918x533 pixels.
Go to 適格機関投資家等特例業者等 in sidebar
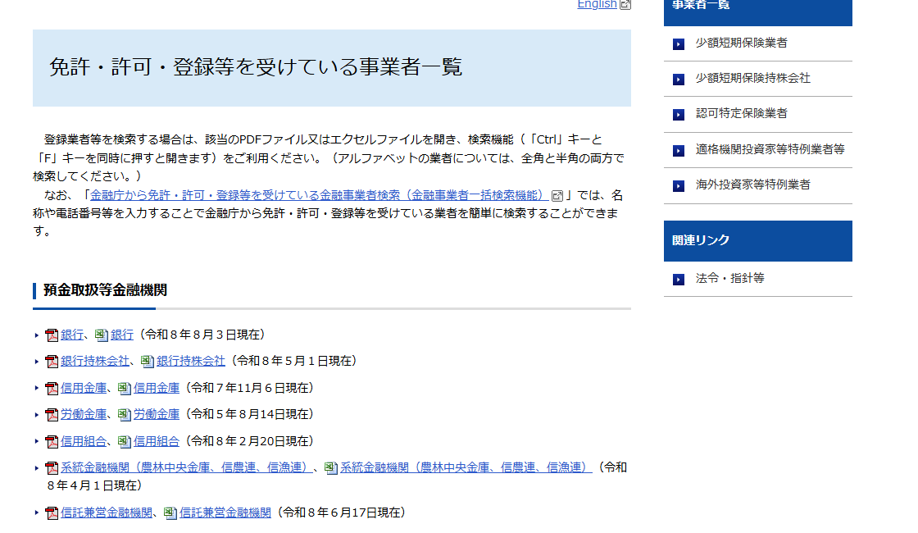pyautogui.click(x=770, y=149)
